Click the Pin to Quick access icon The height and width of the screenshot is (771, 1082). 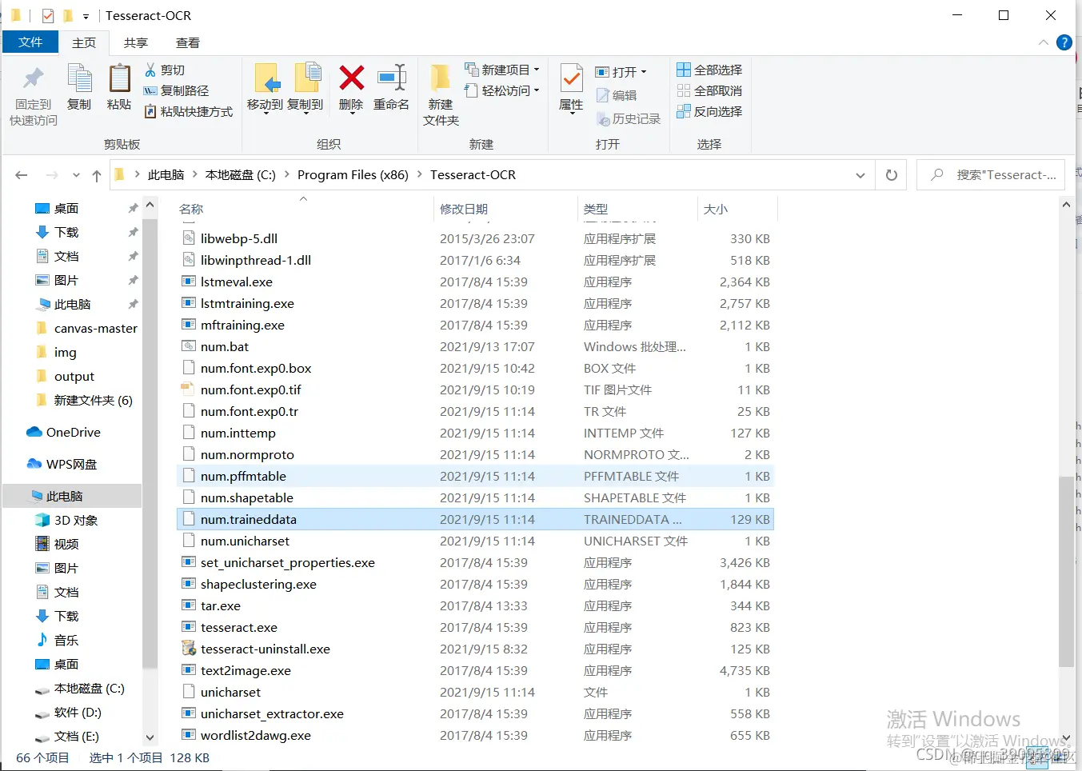coord(33,79)
